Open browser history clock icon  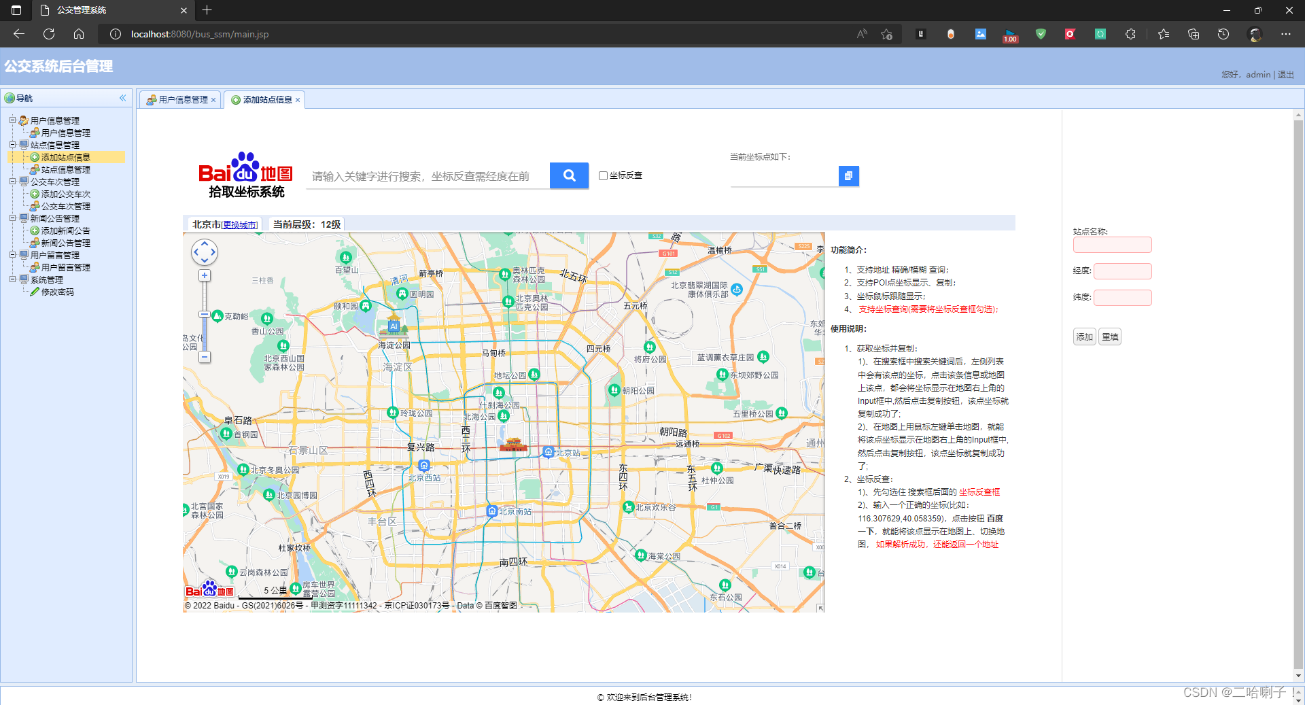(x=1223, y=34)
